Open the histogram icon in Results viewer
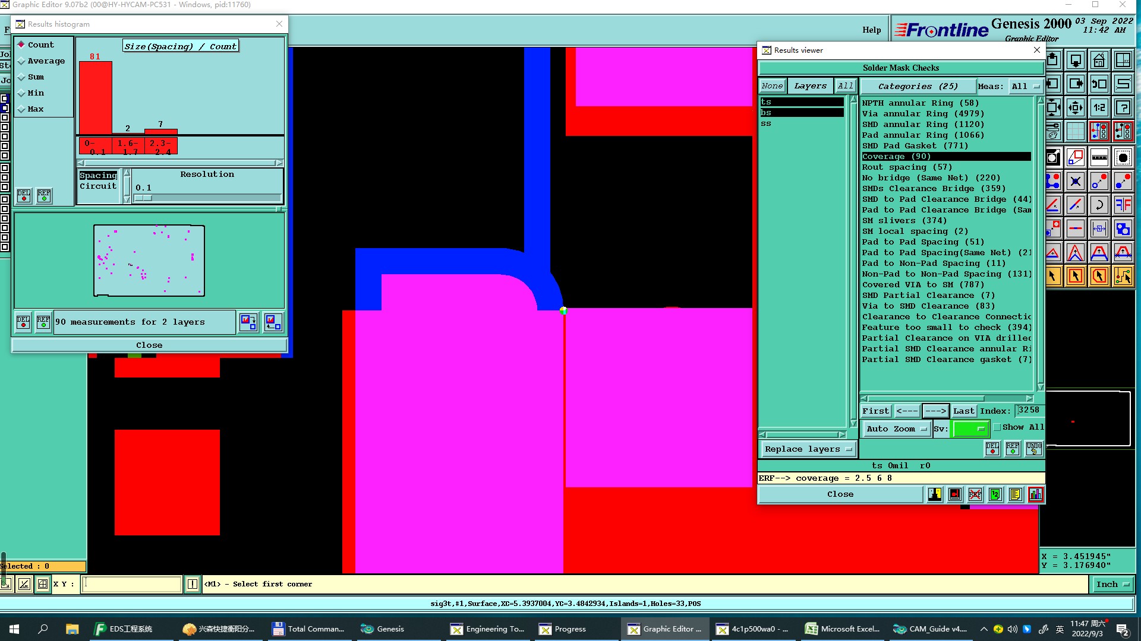The height and width of the screenshot is (641, 1141). click(1035, 494)
